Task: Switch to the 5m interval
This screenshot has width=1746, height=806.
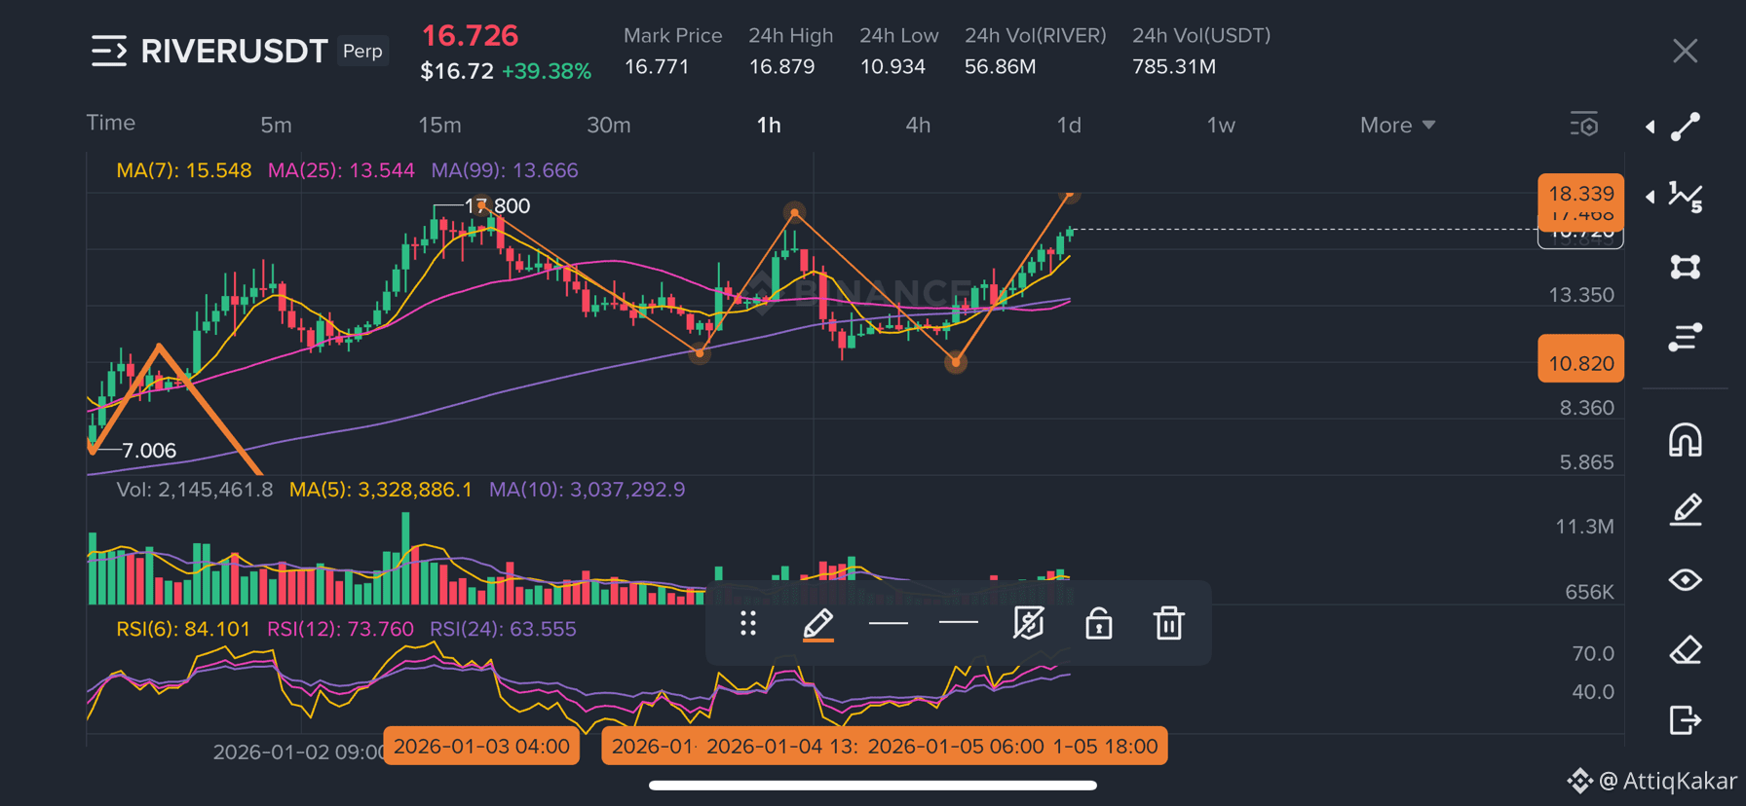Action: pyautogui.click(x=276, y=125)
